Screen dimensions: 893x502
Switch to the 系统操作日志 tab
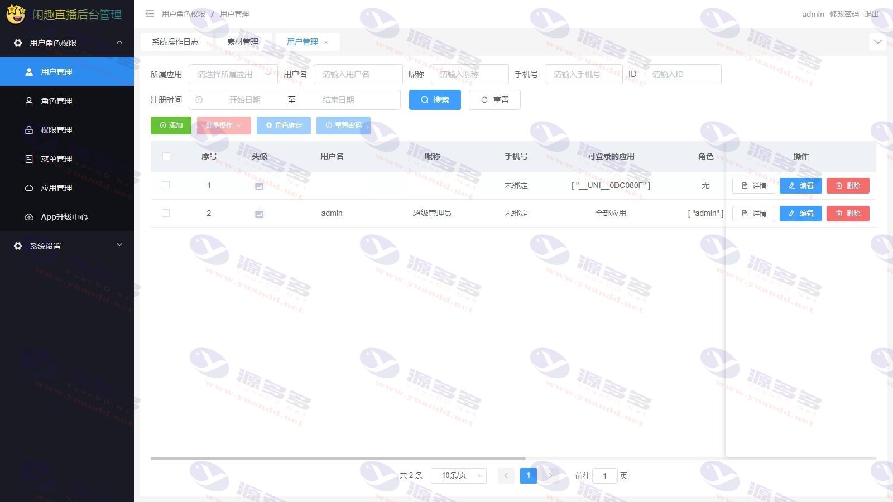[175, 42]
